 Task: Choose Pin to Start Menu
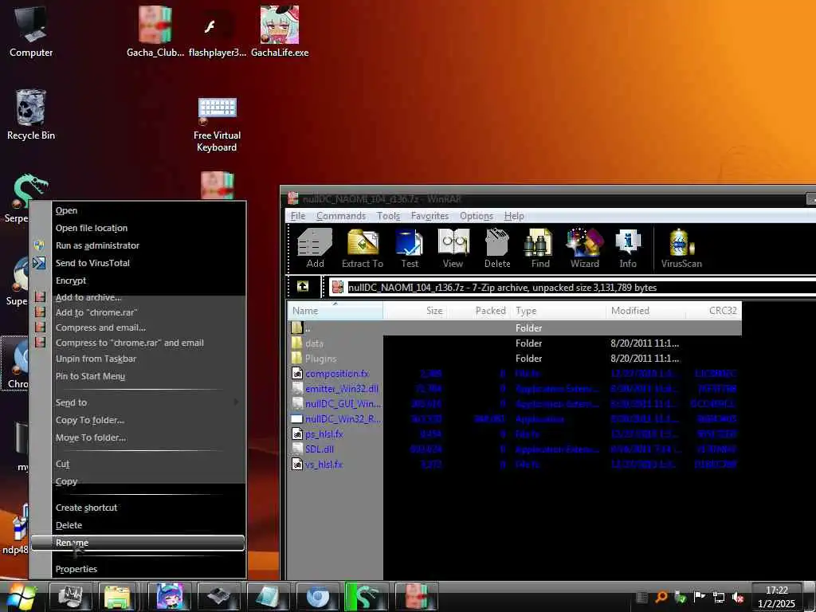(137, 376)
